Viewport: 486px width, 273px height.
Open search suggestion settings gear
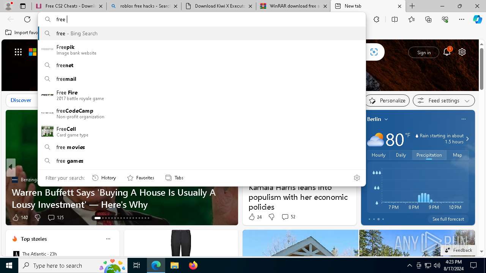click(357, 178)
